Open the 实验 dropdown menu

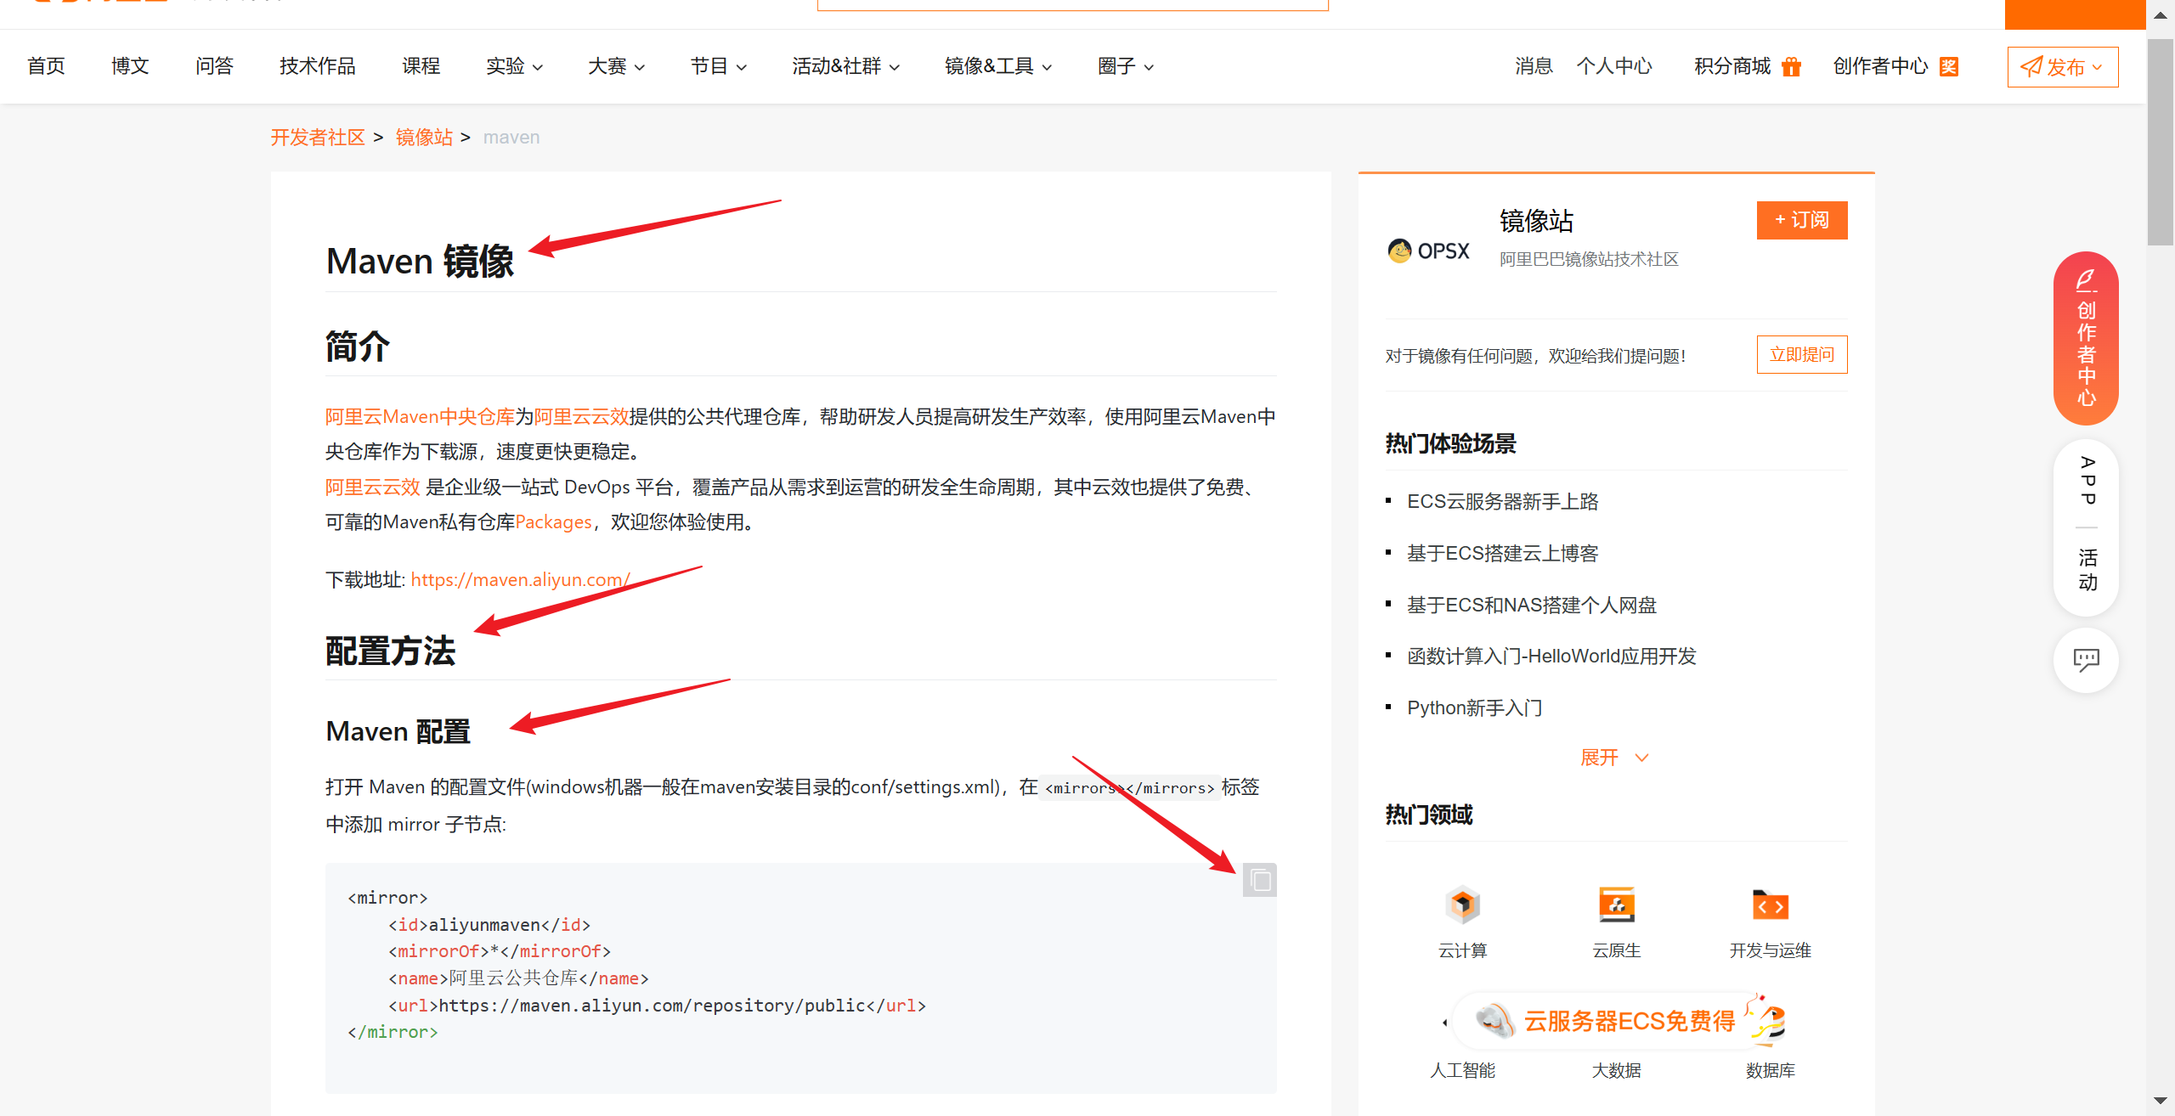coord(514,66)
